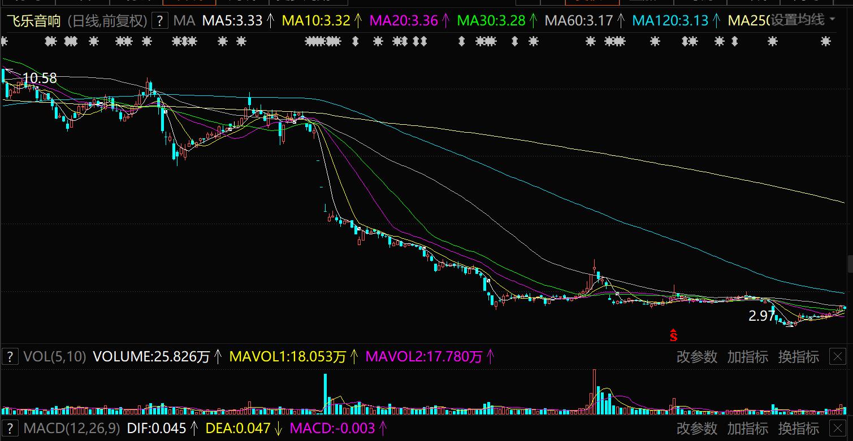Click 改参数 in the VOL panel
853x441 pixels.
coord(696,357)
